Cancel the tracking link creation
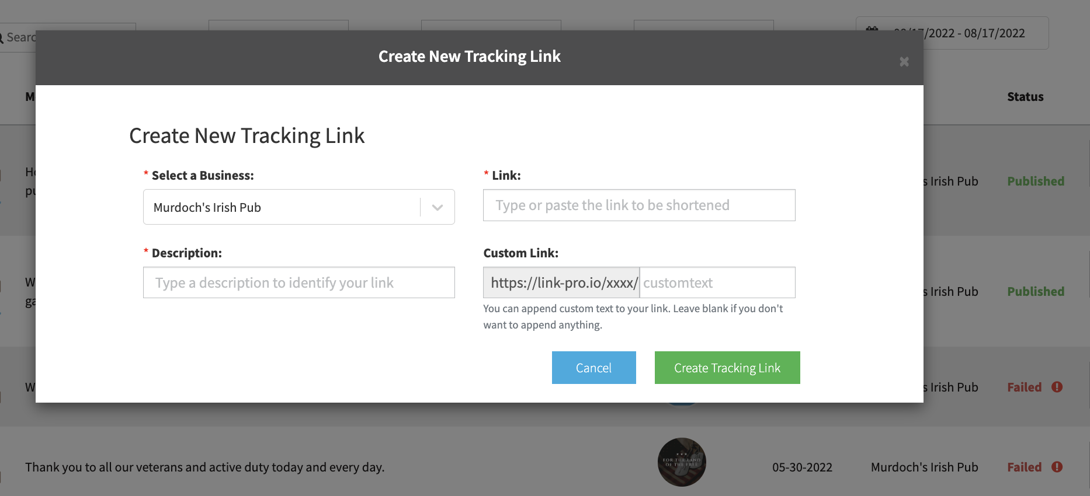 [593, 368]
